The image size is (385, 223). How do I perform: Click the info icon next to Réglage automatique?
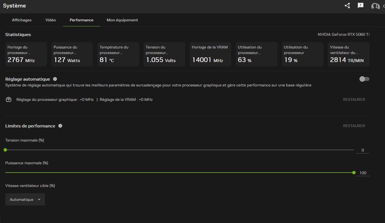pyautogui.click(x=55, y=79)
